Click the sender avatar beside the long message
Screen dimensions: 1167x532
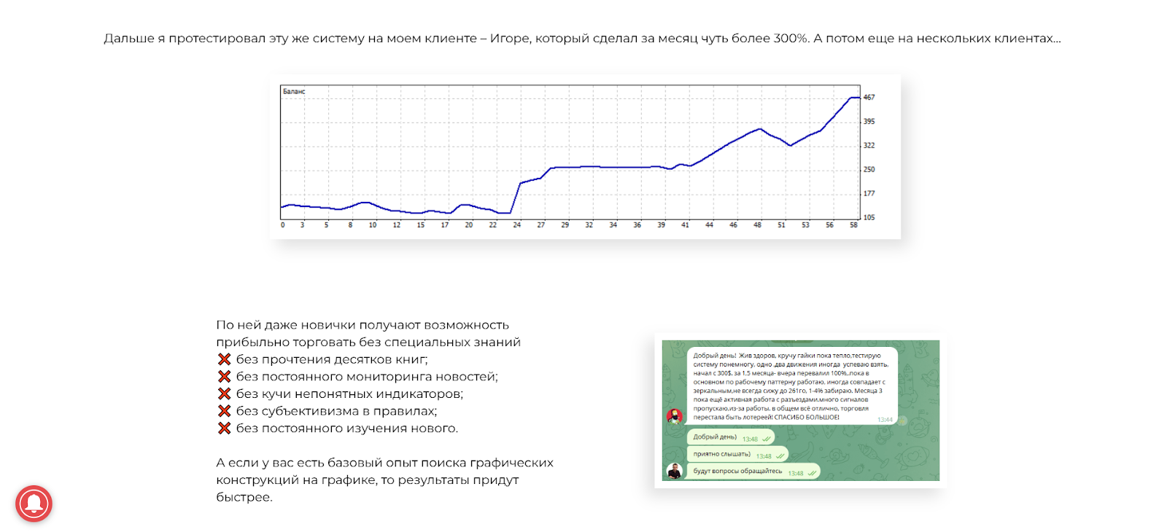click(675, 416)
